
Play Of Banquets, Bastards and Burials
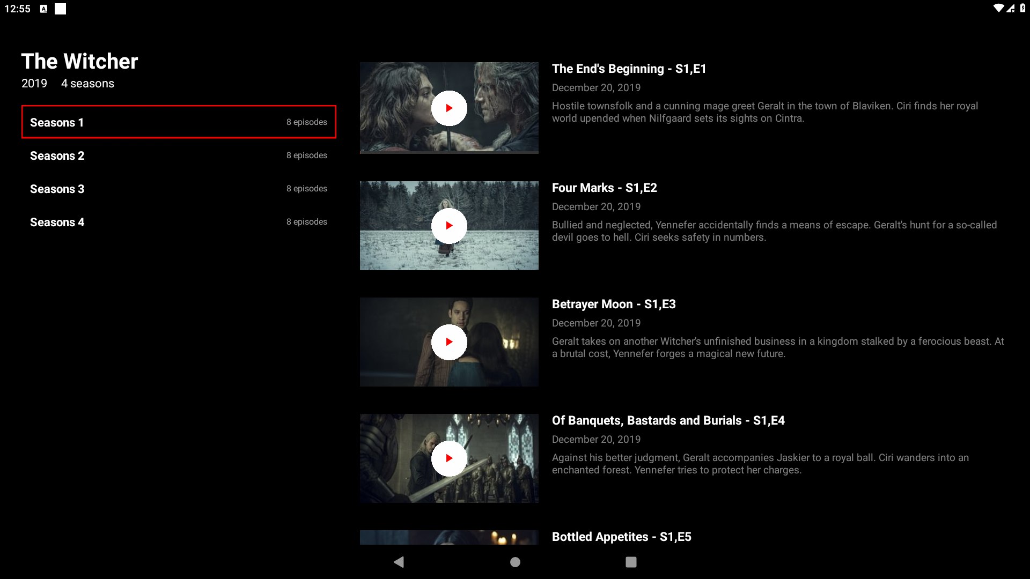tap(450, 458)
